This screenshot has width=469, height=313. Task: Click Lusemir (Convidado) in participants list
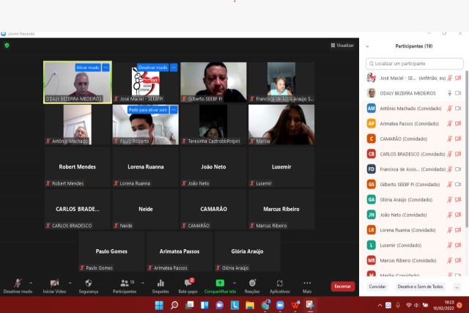coord(414,245)
